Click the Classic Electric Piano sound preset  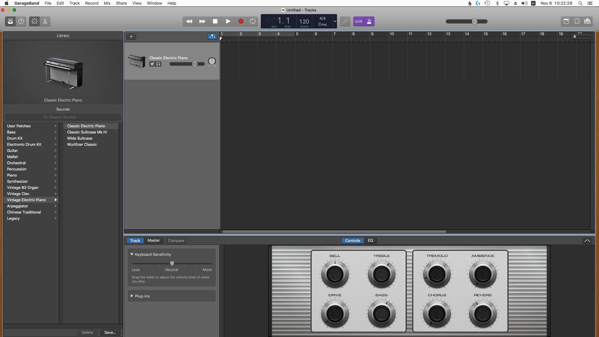[x=86, y=126]
